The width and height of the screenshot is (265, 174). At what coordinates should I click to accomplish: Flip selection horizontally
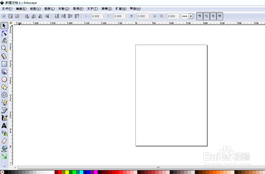pyautogui.click(x=40, y=16)
